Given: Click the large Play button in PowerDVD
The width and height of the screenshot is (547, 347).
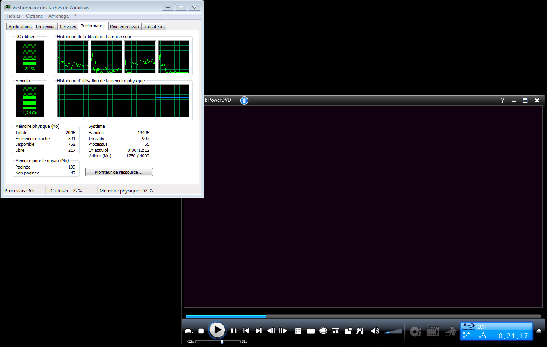Looking at the screenshot, I should [x=217, y=330].
